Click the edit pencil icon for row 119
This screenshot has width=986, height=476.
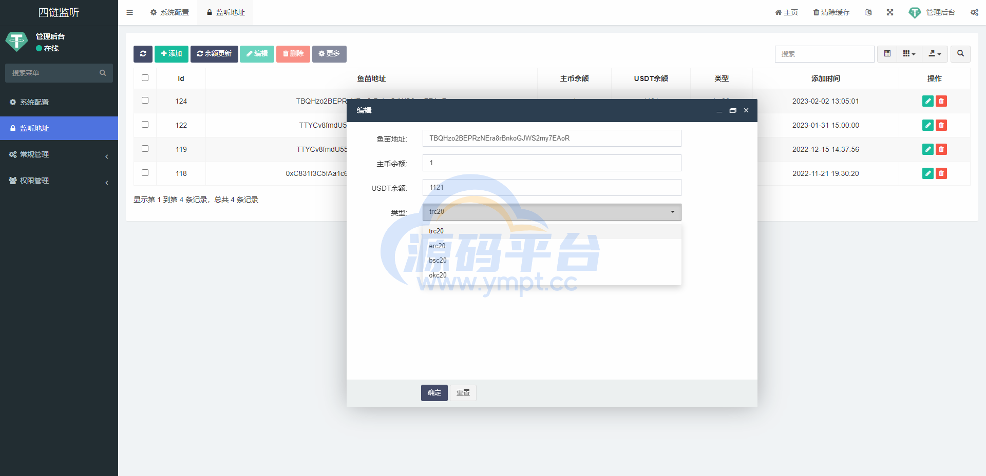tap(928, 149)
